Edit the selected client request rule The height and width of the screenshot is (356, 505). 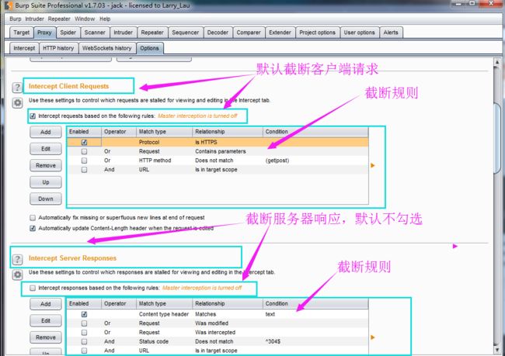coord(46,149)
